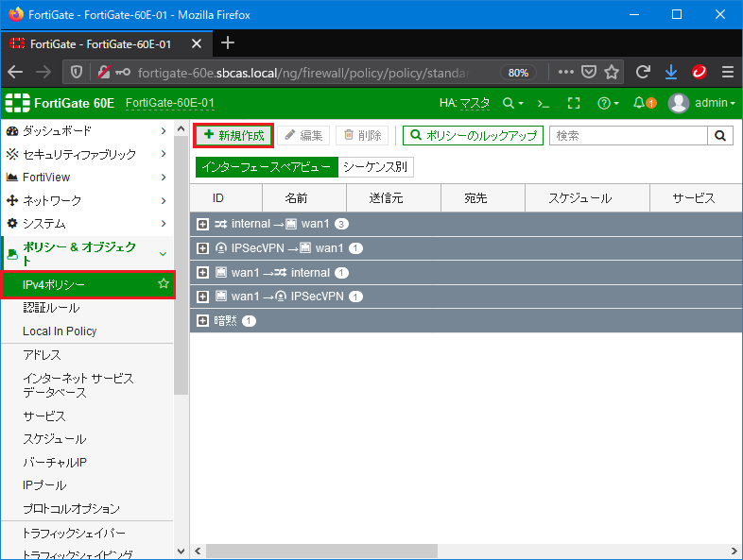The height and width of the screenshot is (560, 743).
Task: Open インターネット サービス データベース page
Action: pos(78,385)
